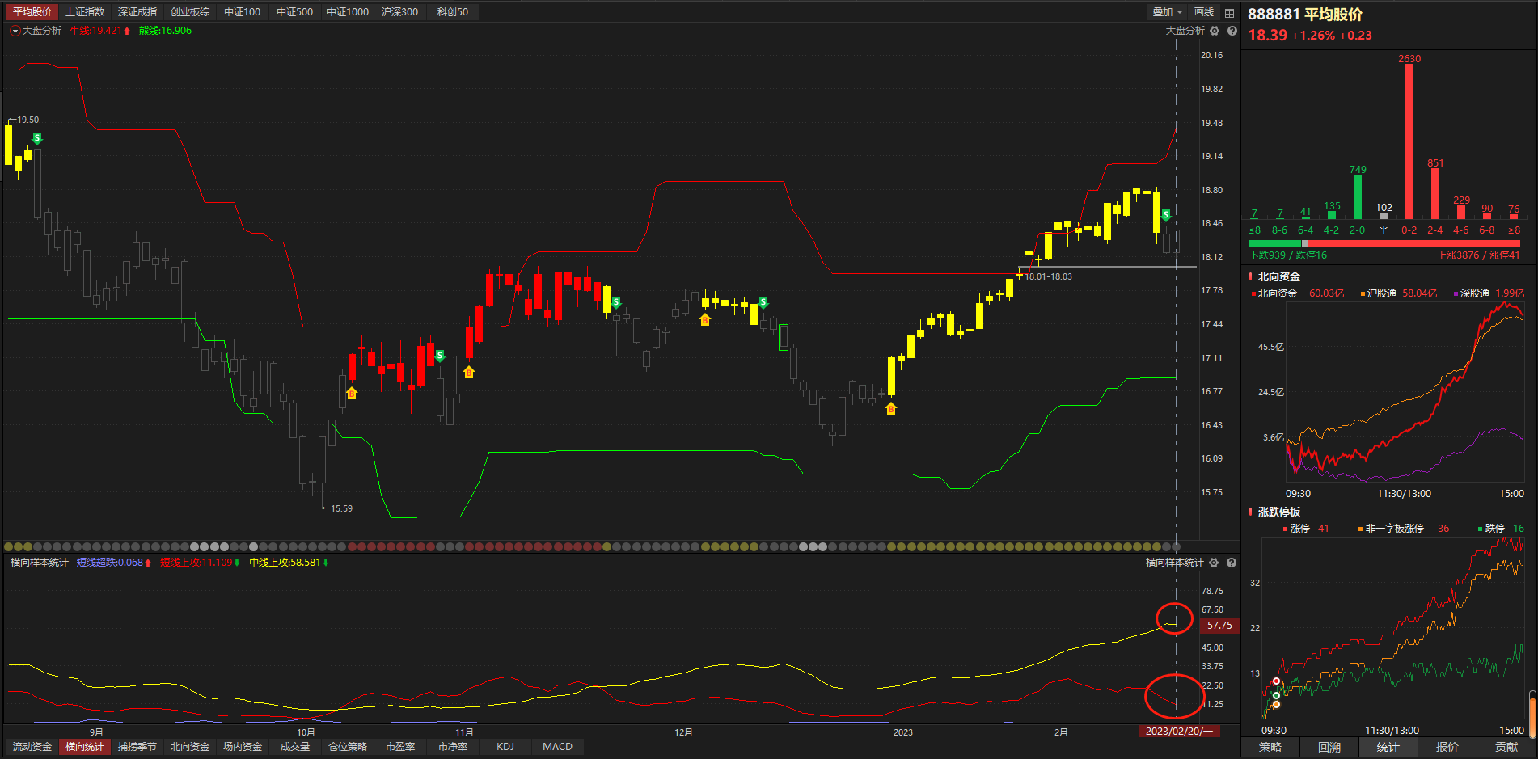The width and height of the screenshot is (1538, 759).
Task: Open help icon for 大盘分析 indicator
Action: [x=1232, y=31]
